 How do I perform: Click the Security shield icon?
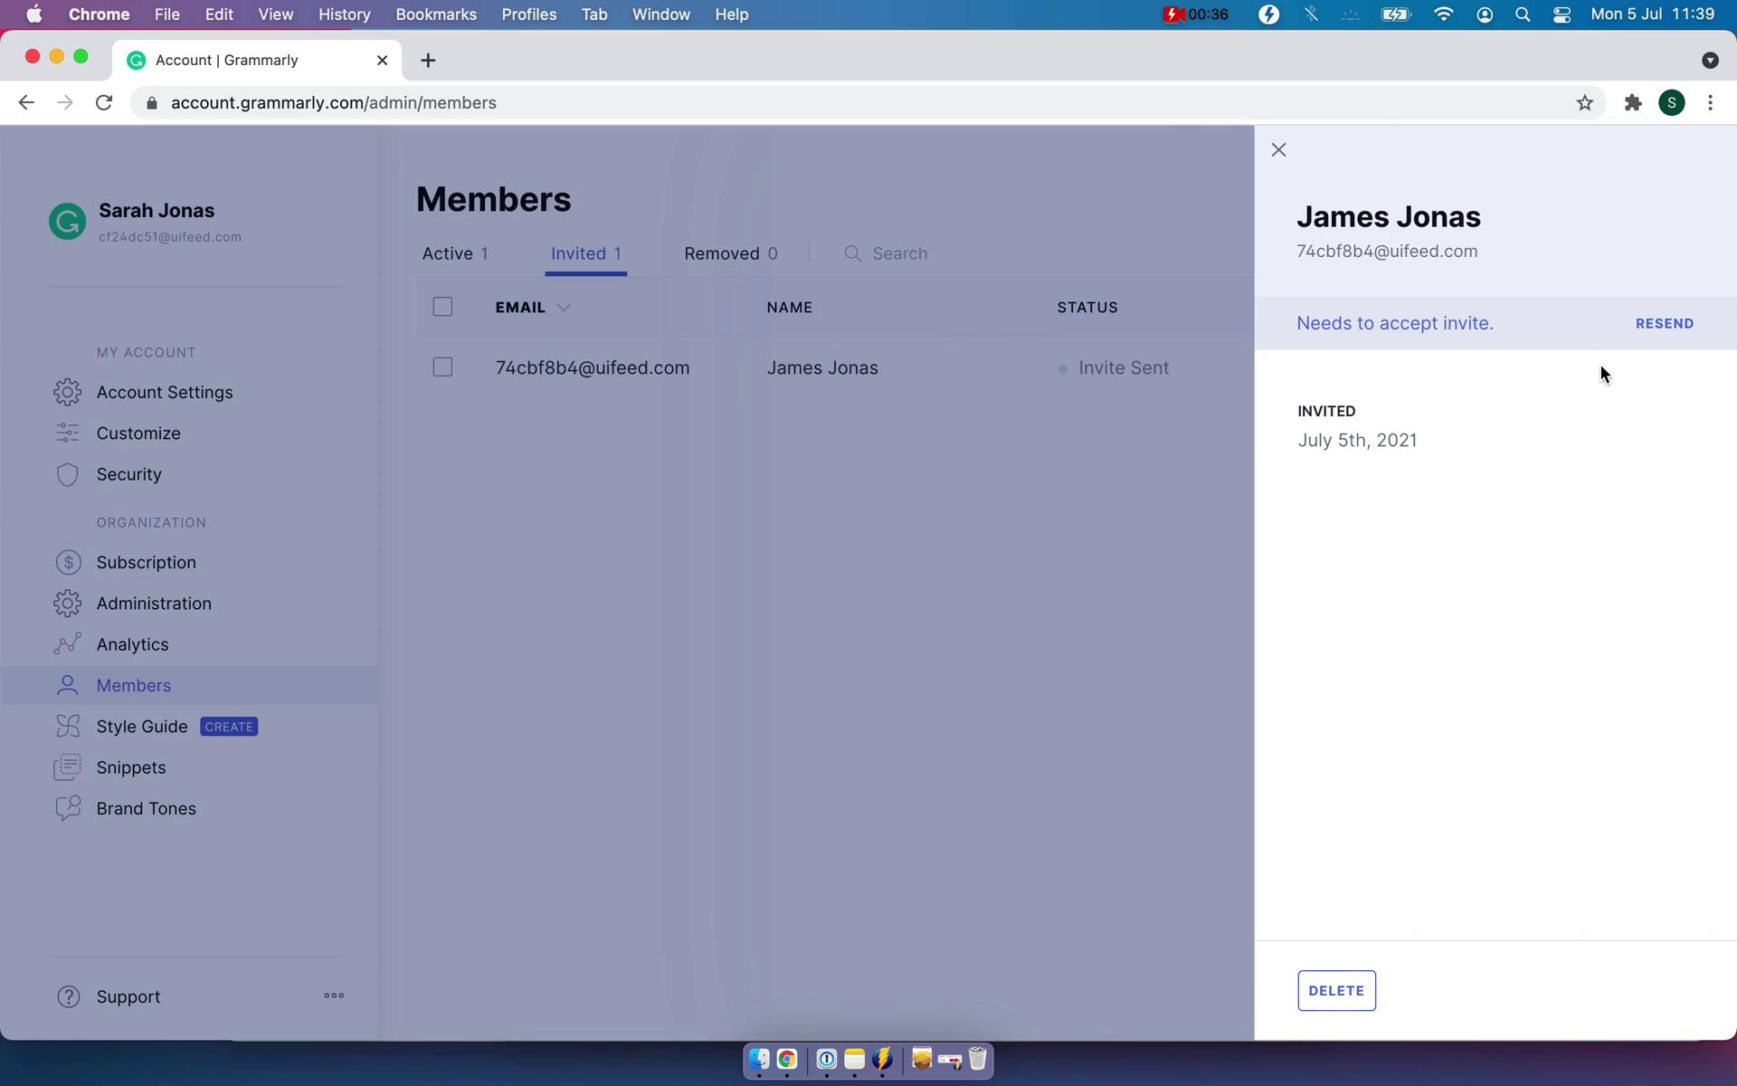click(68, 474)
